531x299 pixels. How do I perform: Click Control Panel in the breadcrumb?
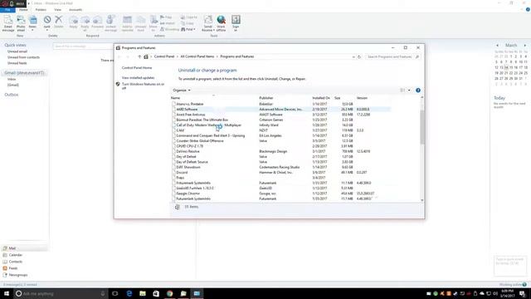[164, 56]
